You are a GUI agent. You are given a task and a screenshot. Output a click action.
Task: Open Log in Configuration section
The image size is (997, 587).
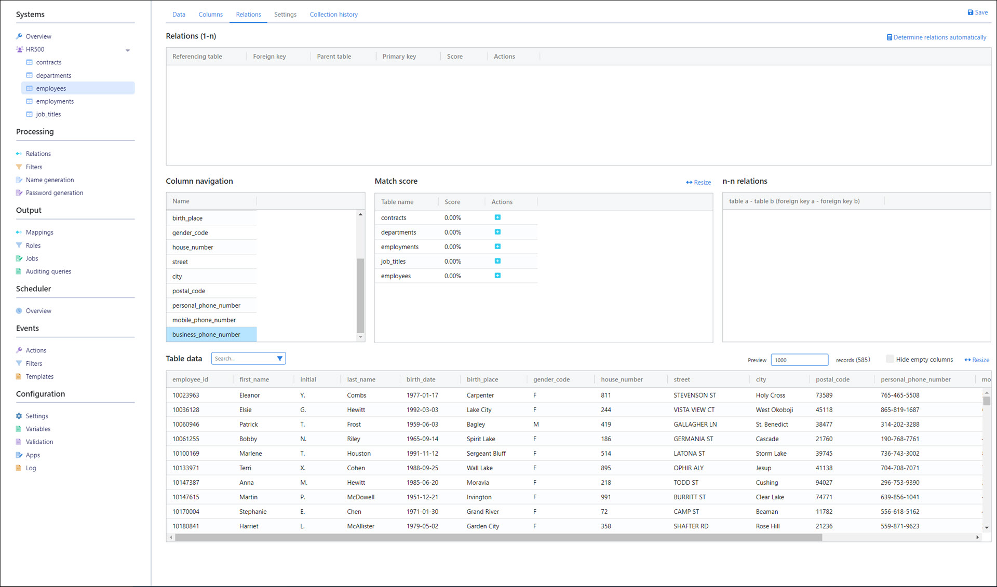click(31, 468)
